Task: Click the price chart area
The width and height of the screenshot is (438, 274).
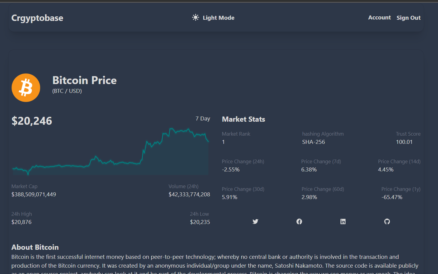Action: (x=109, y=152)
